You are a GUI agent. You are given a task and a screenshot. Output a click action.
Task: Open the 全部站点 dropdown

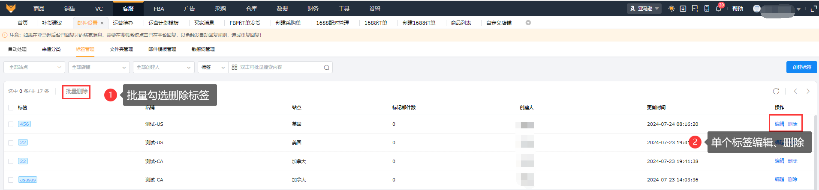pyautogui.click(x=34, y=67)
